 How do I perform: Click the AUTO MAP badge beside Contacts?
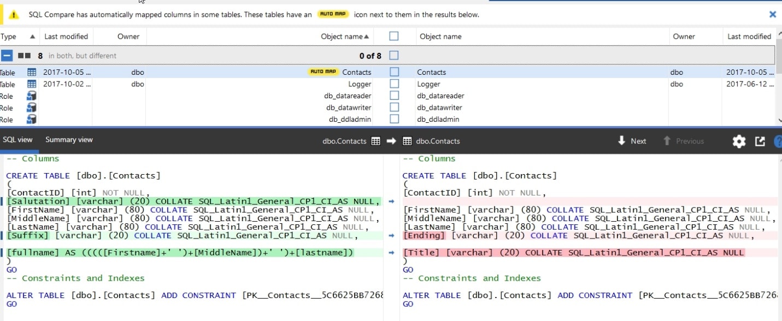click(x=323, y=72)
